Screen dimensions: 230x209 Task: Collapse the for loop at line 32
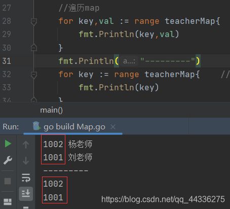click(34, 75)
